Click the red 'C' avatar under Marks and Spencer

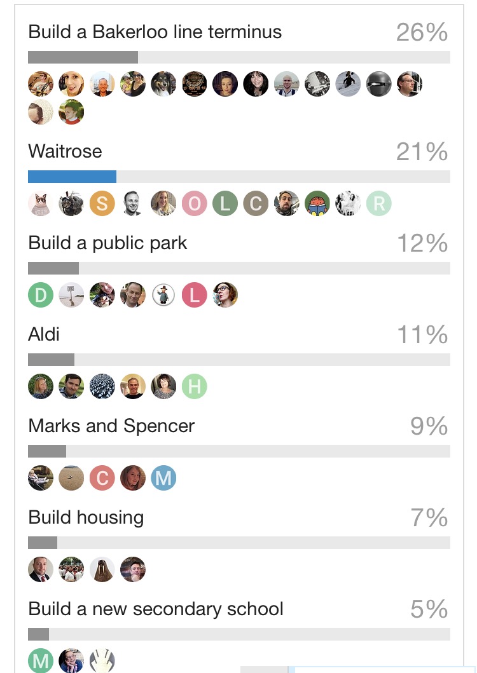click(102, 478)
